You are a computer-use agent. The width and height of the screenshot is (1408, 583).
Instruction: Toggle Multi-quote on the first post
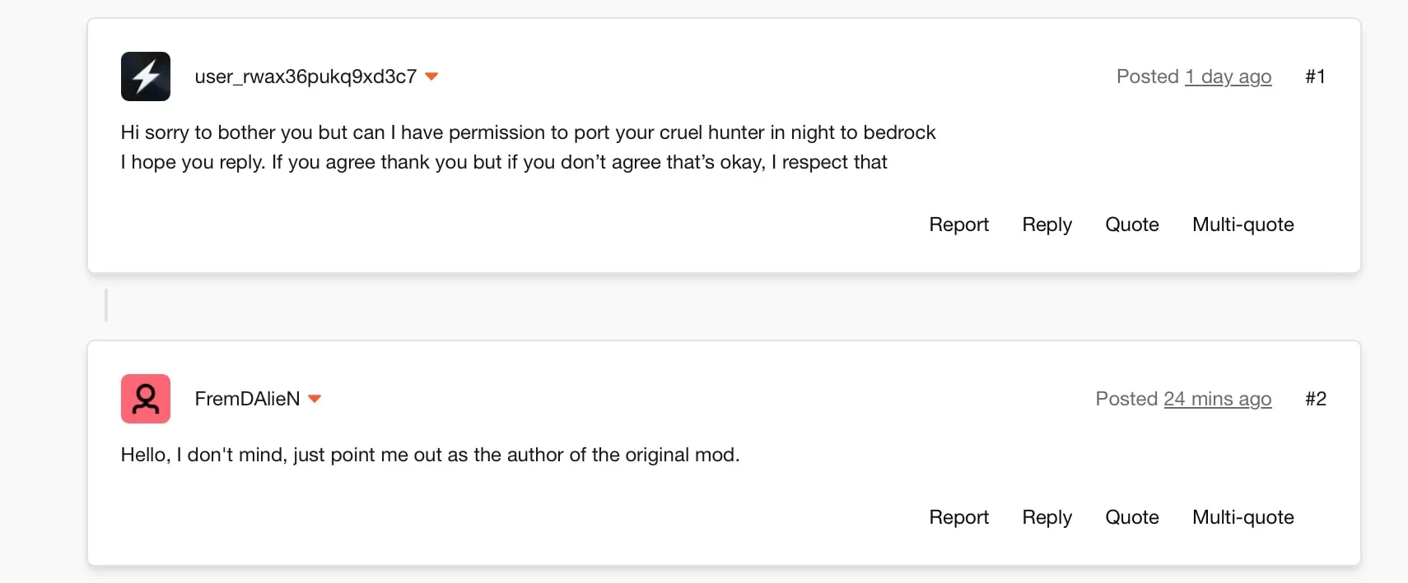1243,224
